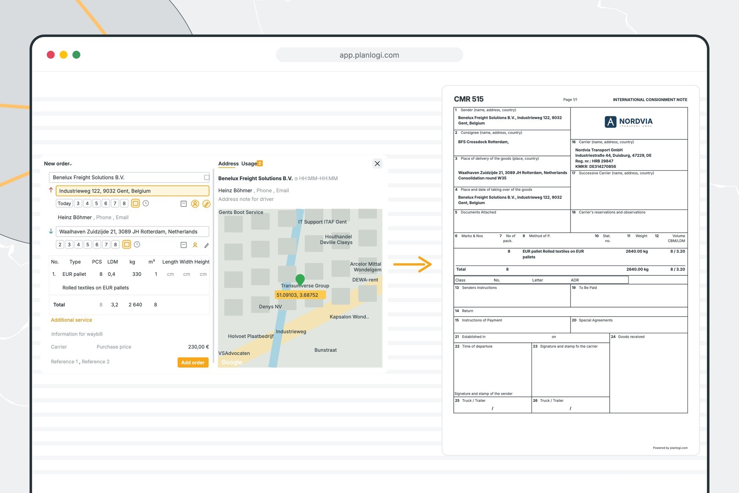Click the orange contact person icon for pickup
Viewport: 739px width, 493px height.
point(195,204)
